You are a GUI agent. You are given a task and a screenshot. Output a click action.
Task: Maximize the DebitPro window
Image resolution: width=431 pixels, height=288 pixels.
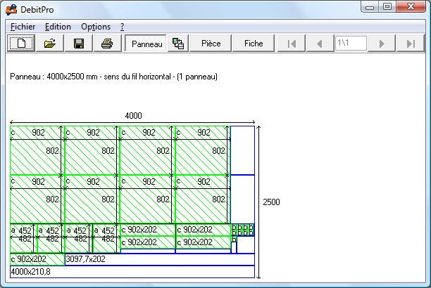click(387, 6)
